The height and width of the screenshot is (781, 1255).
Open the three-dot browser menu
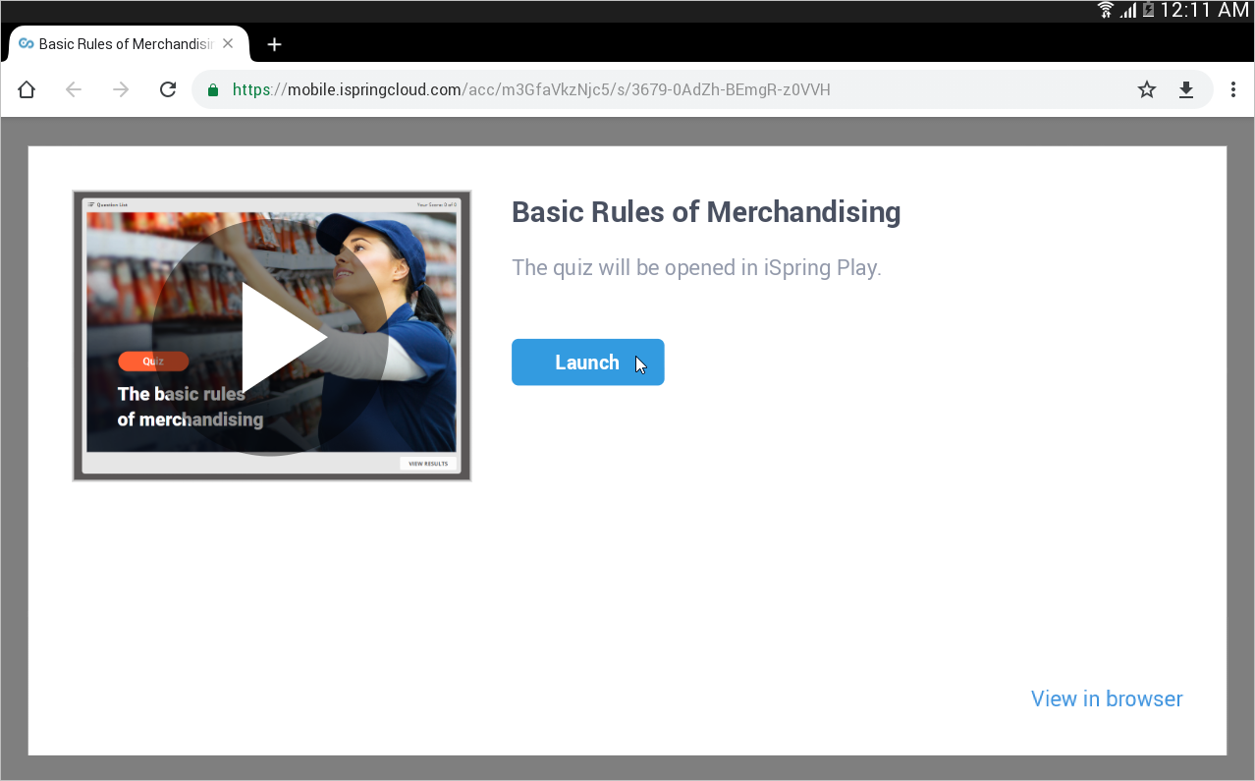(1232, 90)
